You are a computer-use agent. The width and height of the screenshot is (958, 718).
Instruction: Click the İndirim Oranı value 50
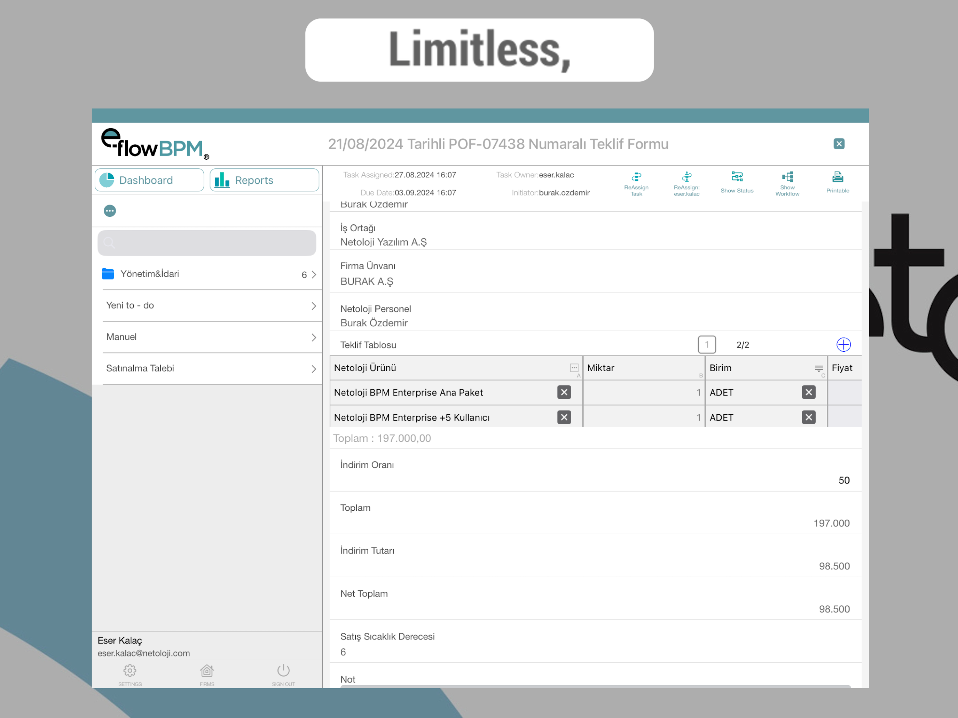click(x=844, y=480)
